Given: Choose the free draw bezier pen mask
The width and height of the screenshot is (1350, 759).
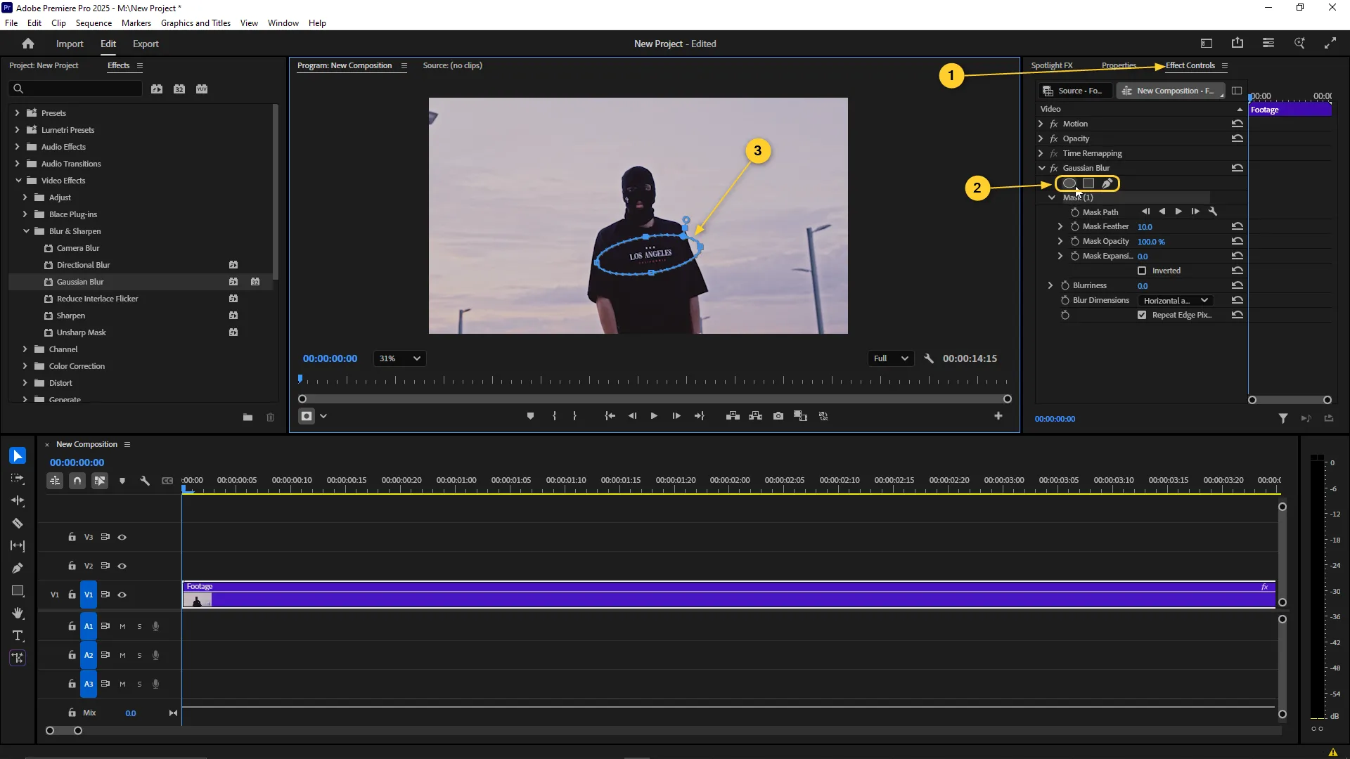Looking at the screenshot, I should [1107, 183].
